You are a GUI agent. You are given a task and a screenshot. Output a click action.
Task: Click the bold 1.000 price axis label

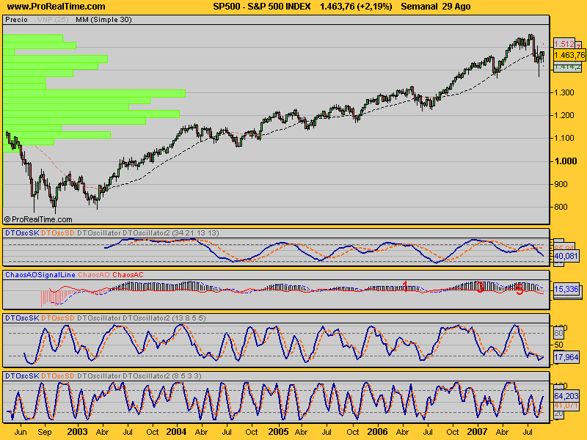(x=565, y=161)
